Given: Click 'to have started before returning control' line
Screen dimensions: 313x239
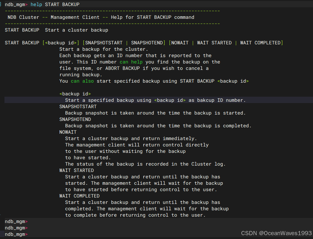Looking at the screenshot, I should (x=141, y=190).
